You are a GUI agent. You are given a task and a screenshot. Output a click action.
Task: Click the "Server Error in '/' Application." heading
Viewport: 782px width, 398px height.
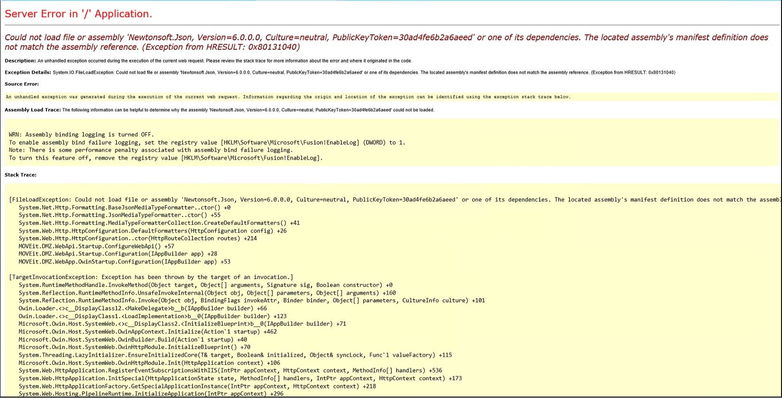click(x=78, y=14)
